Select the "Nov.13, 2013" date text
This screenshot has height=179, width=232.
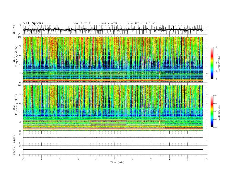click(x=82, y=23)
